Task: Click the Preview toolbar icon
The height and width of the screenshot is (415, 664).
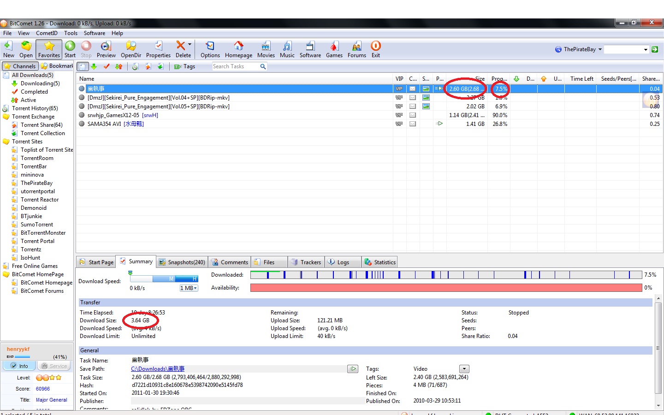Action: pos(106,49)
